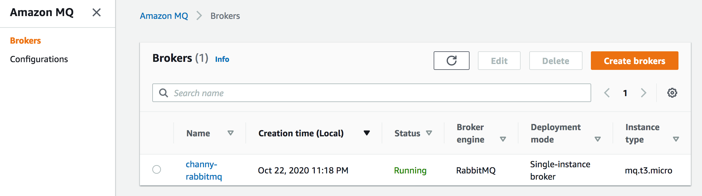The image size is (702, 196).
Task: Sort by Instance type column arrow
Action: coord(676,139)
